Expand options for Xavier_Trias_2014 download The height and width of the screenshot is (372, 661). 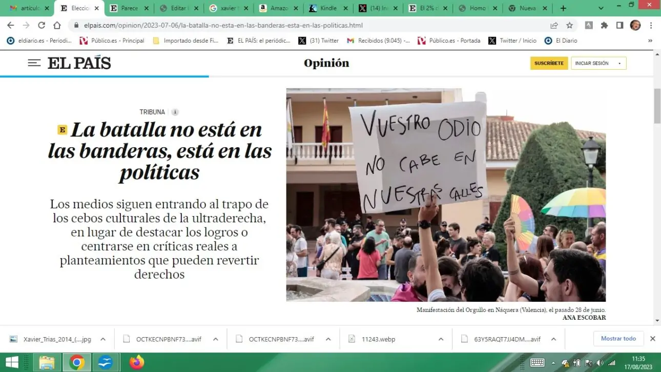(x=103, y=339)
